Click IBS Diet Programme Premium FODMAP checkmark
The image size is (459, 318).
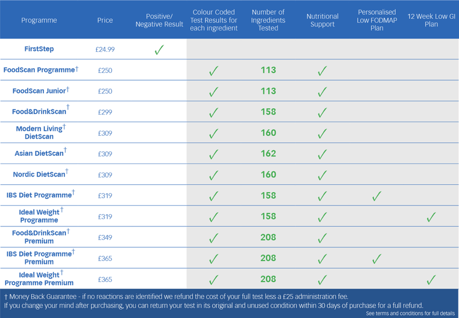pos(377,258)
